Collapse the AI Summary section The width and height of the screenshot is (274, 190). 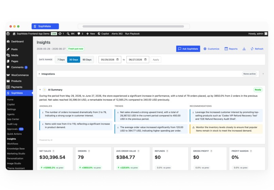(40, 90)
